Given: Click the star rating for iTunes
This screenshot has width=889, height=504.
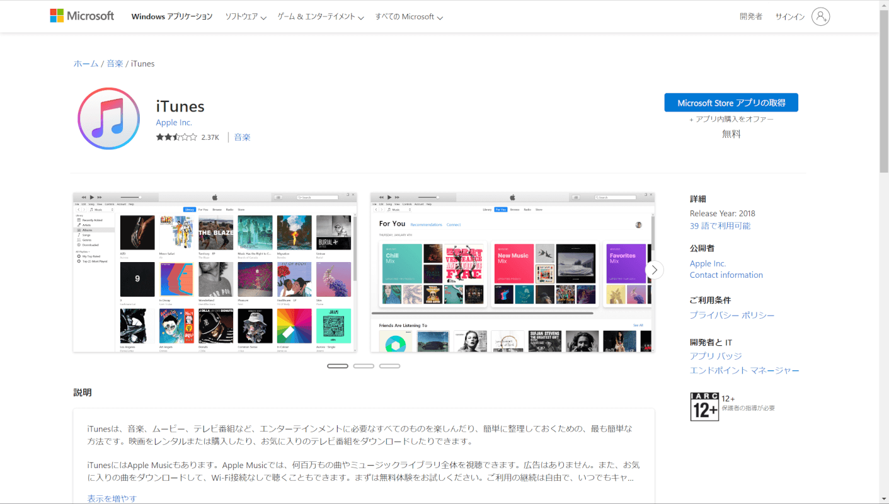Looking at the screenshot, I should [176, 137].
